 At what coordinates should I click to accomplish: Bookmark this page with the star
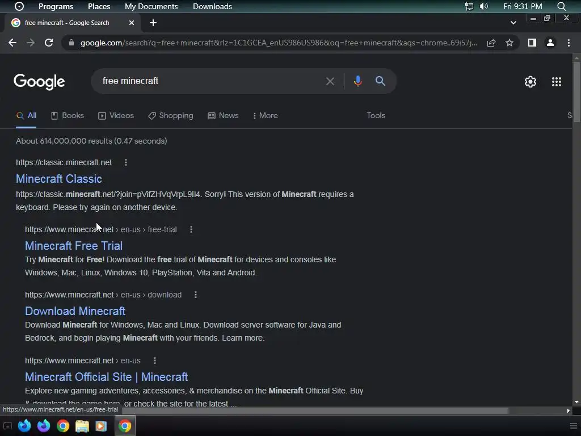510,43
